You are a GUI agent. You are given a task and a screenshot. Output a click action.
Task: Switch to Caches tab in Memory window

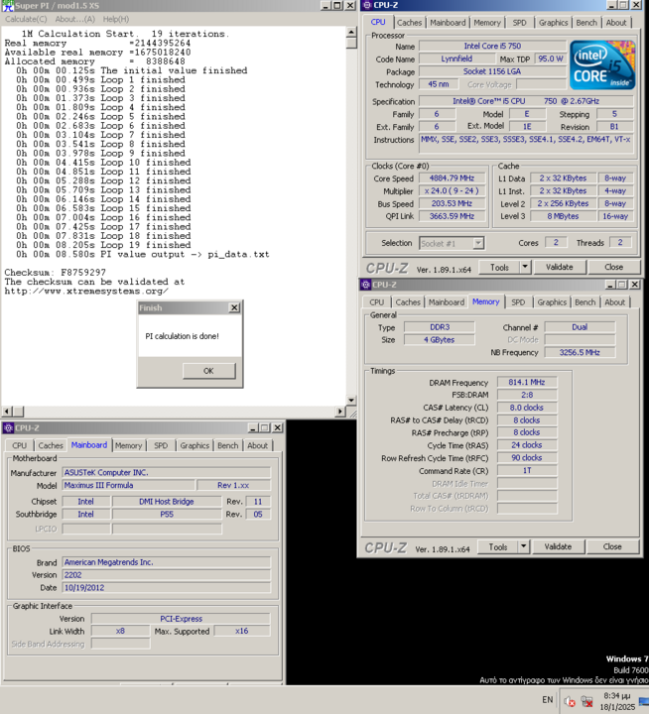point(408,301)
